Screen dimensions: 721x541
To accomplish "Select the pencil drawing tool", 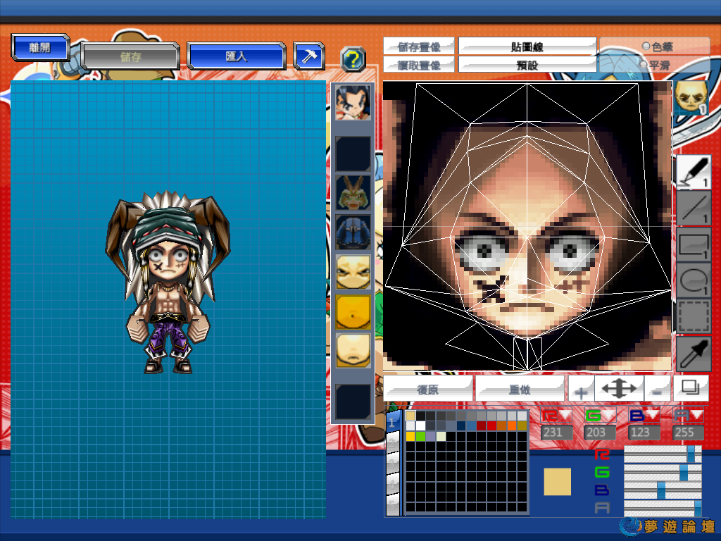I will click(694, 171).
